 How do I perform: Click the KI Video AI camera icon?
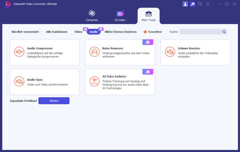coord(120,14)
